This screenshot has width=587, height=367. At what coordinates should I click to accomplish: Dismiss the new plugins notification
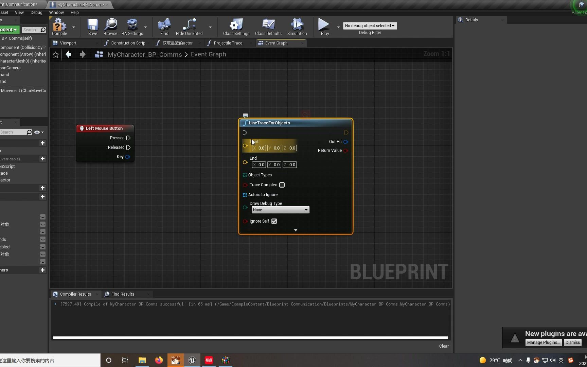(x=572, y=343)
